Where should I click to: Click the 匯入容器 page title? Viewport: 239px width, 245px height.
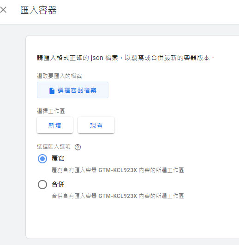(38, 10)
